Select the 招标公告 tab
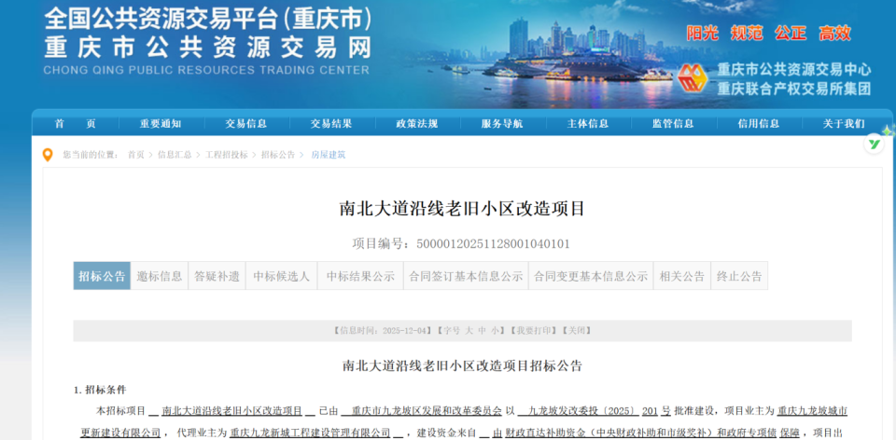 [x=103, y=276]
